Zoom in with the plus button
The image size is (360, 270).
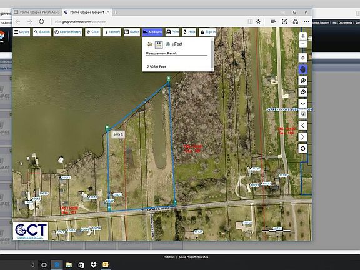point(303,36)
